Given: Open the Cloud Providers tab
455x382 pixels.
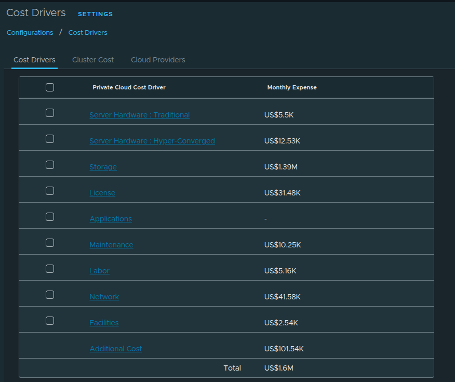Looking at the screenshot, I should click(157, 59).
